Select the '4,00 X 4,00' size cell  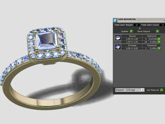(x=132, y=49)
